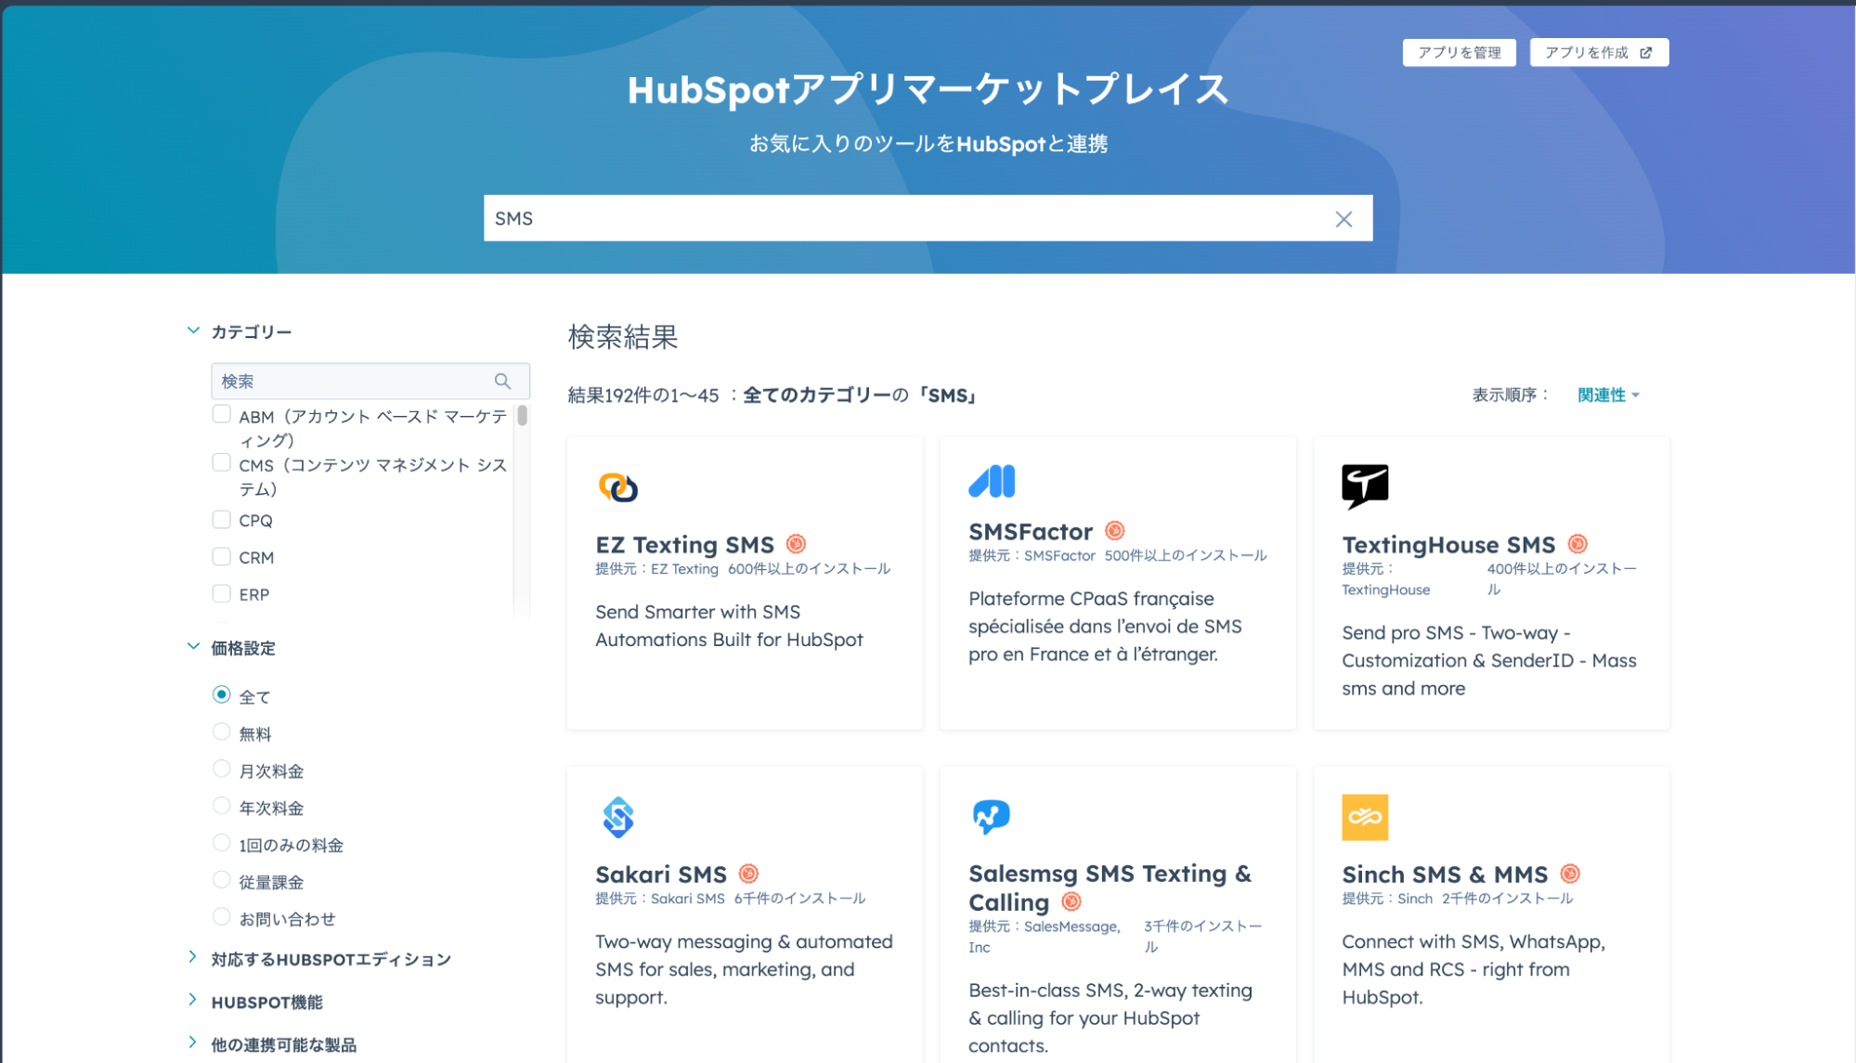
Task: Open the TextingHouse SMS logo
Action: click(x=1365, y=486)
